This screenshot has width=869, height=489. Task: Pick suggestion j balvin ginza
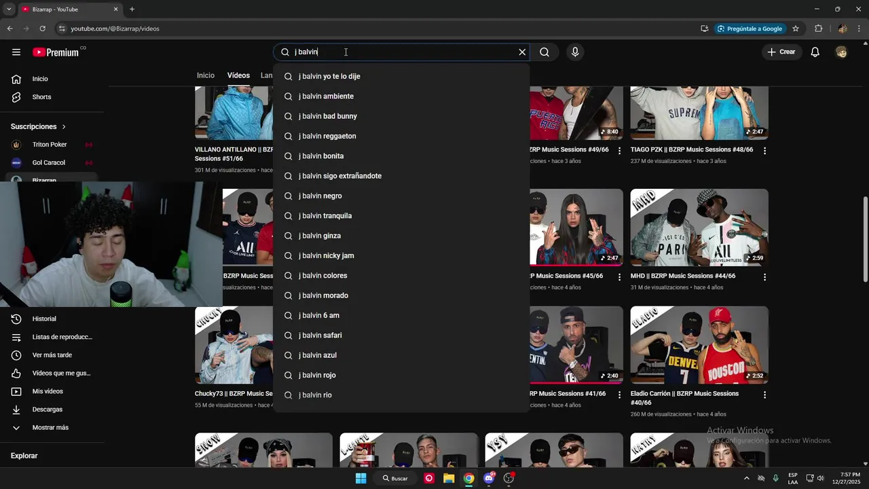(x=401, y=236)
